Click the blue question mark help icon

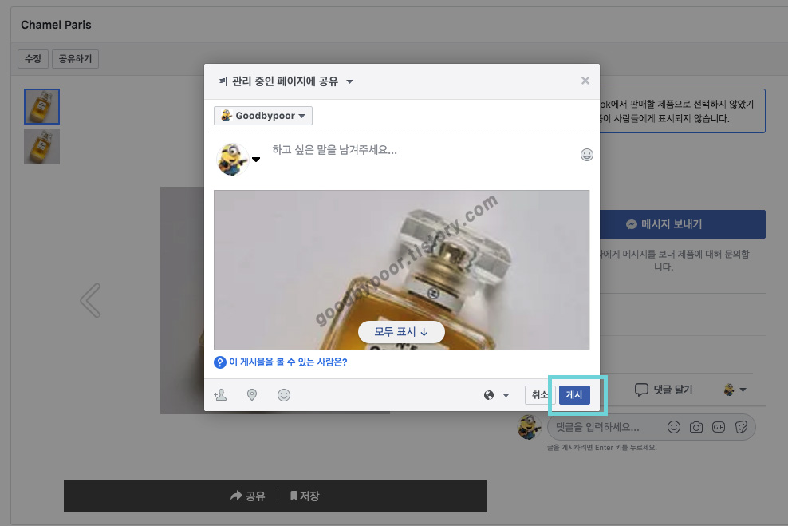point(219,362)
